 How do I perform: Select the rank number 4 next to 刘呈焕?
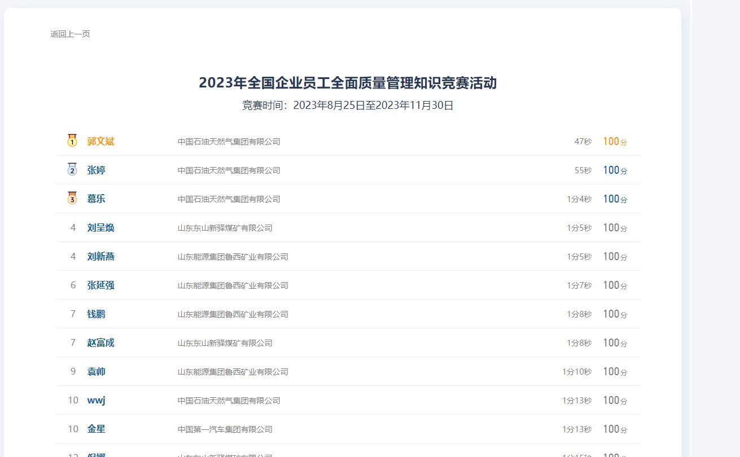click(72, 227)
